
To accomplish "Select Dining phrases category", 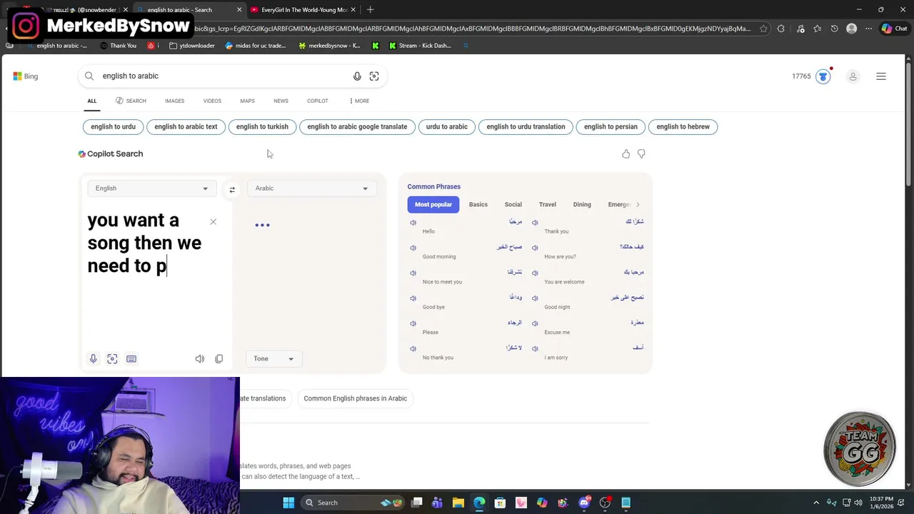I will click(x=582, y=204).
